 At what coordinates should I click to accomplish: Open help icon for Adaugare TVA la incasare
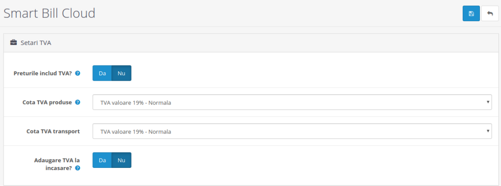pyautogui.click(x=77, y=168)
